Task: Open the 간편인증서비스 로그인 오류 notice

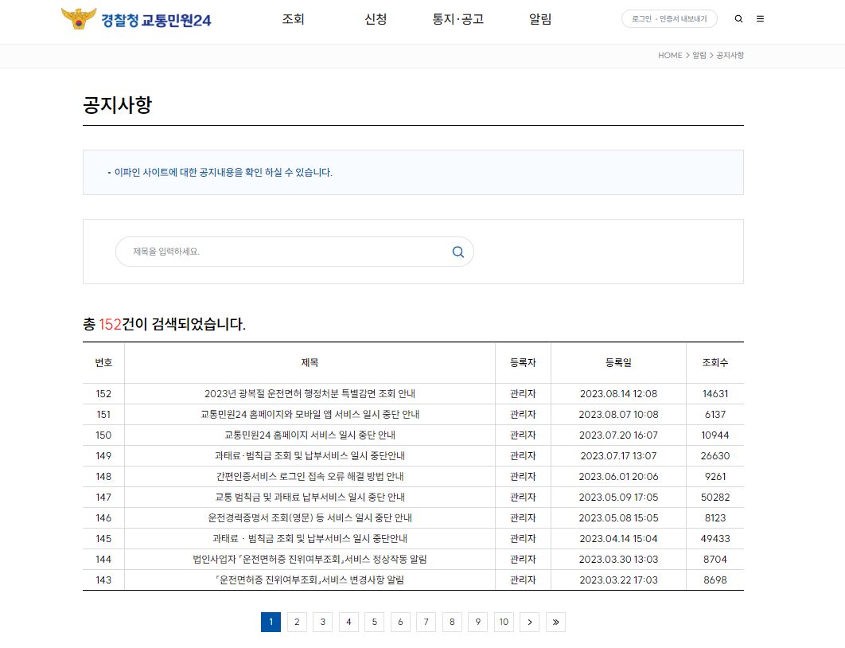Action: point(310,476)
